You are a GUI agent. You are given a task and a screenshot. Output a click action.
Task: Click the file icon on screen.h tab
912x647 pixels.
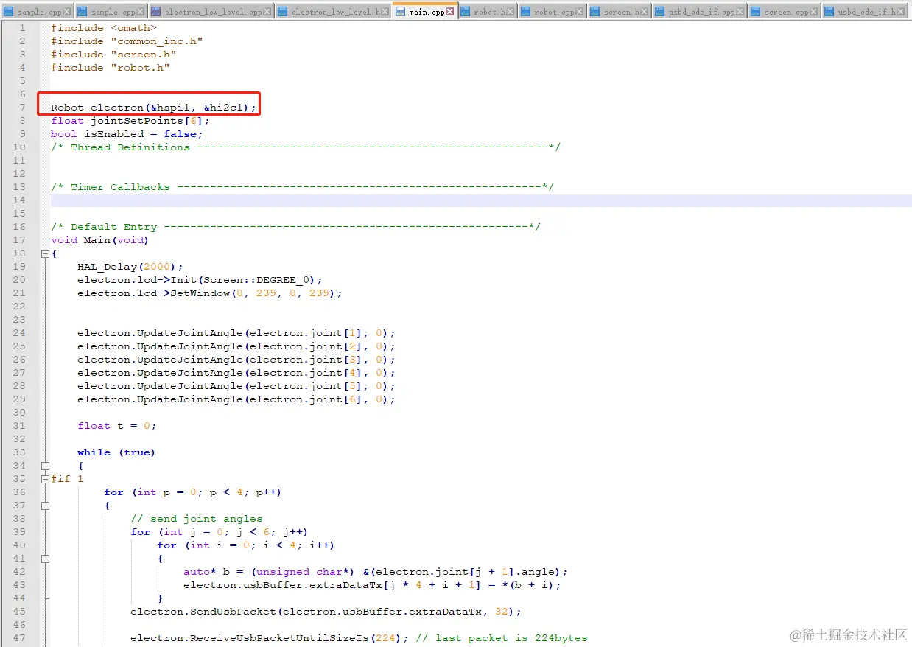(595, 12)
